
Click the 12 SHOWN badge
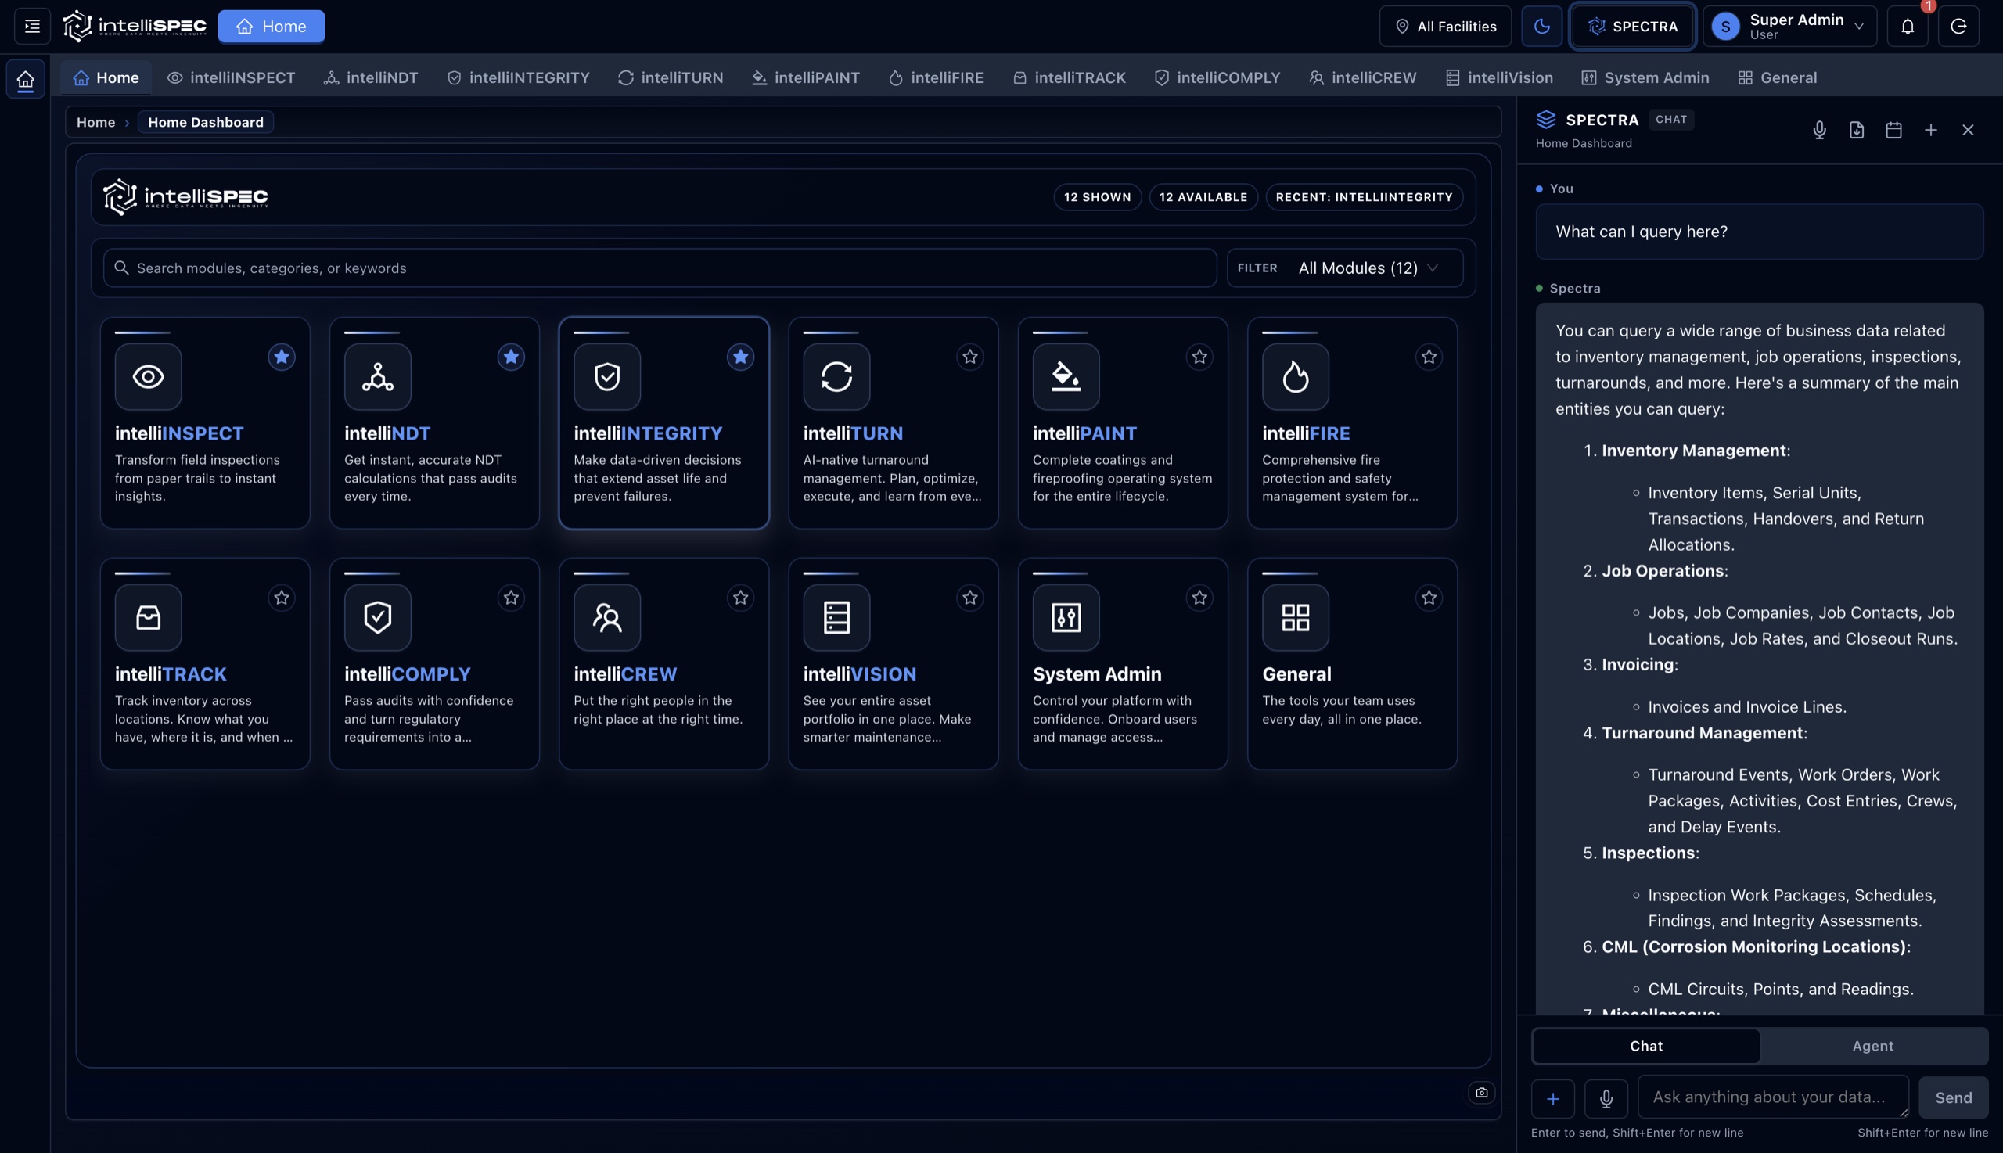coord(1097,197)
